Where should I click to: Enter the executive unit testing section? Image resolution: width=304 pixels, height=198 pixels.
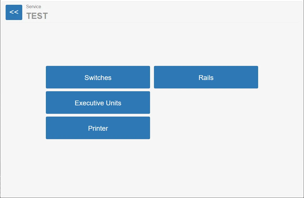pyautogui.click(x=98, y=103)
